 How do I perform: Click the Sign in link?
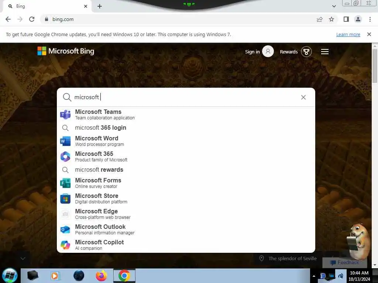[252, 52]
